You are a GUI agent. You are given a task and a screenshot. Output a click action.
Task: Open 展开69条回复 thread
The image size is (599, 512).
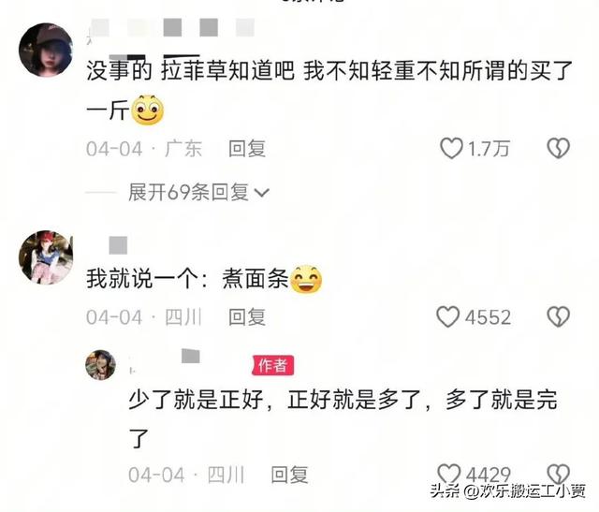[x=198, y=192]
